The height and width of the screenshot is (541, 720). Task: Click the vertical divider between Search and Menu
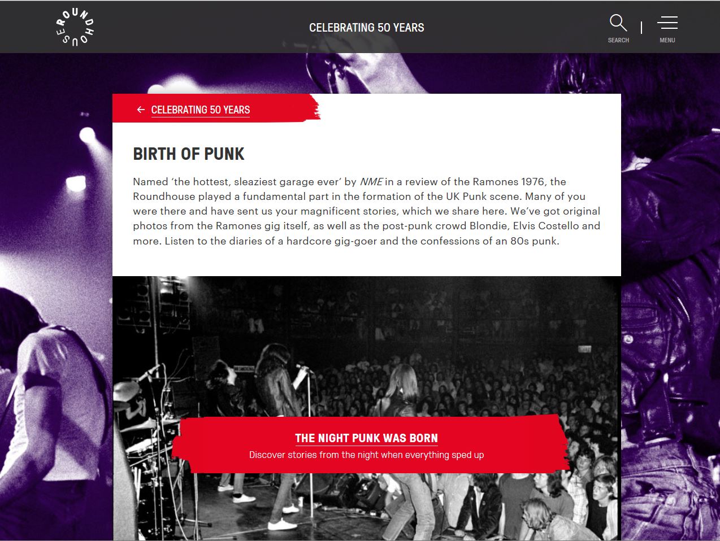pos(641,27)
